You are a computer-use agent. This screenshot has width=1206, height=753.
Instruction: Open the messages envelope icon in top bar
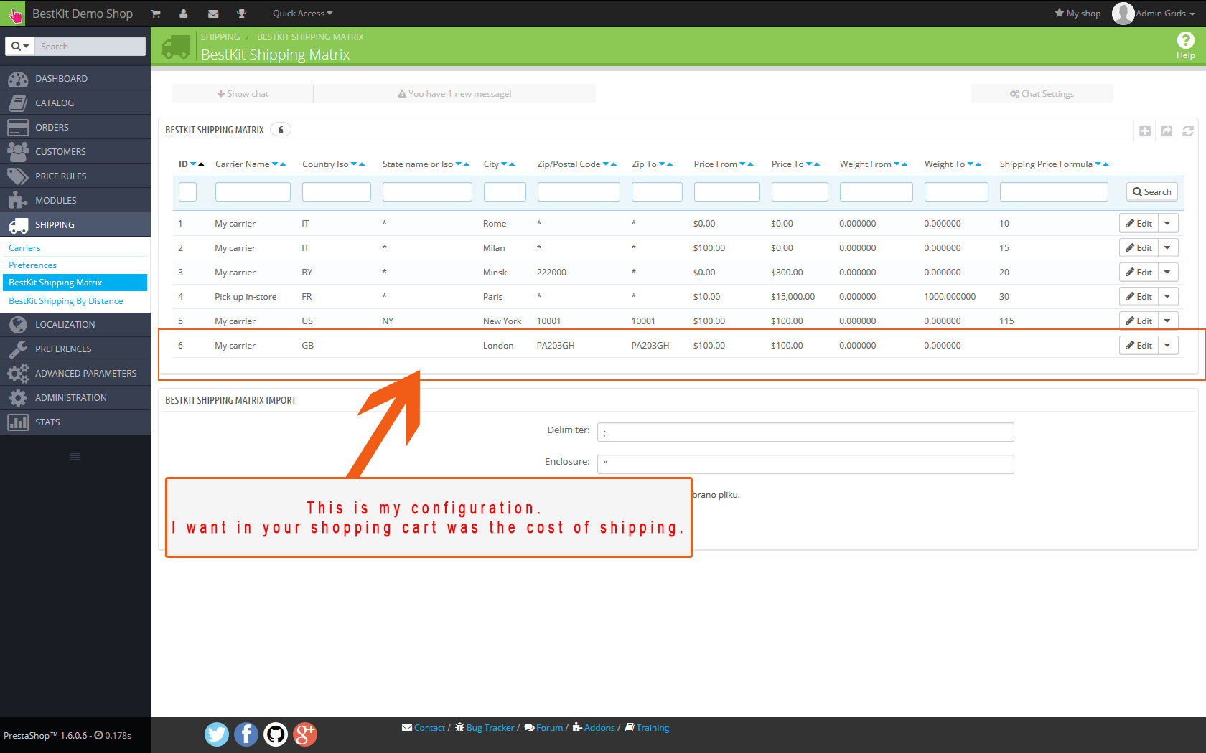[213, 14]
